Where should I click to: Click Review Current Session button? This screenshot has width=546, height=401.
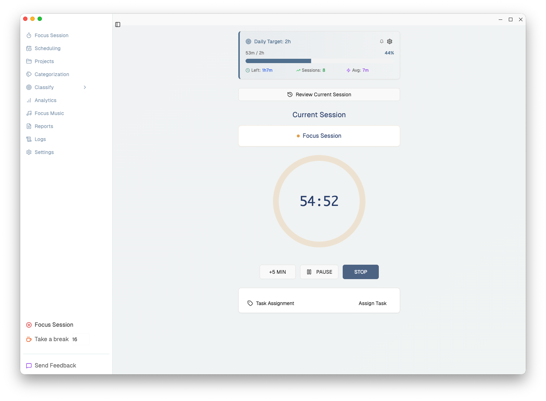tap(319, 94)
